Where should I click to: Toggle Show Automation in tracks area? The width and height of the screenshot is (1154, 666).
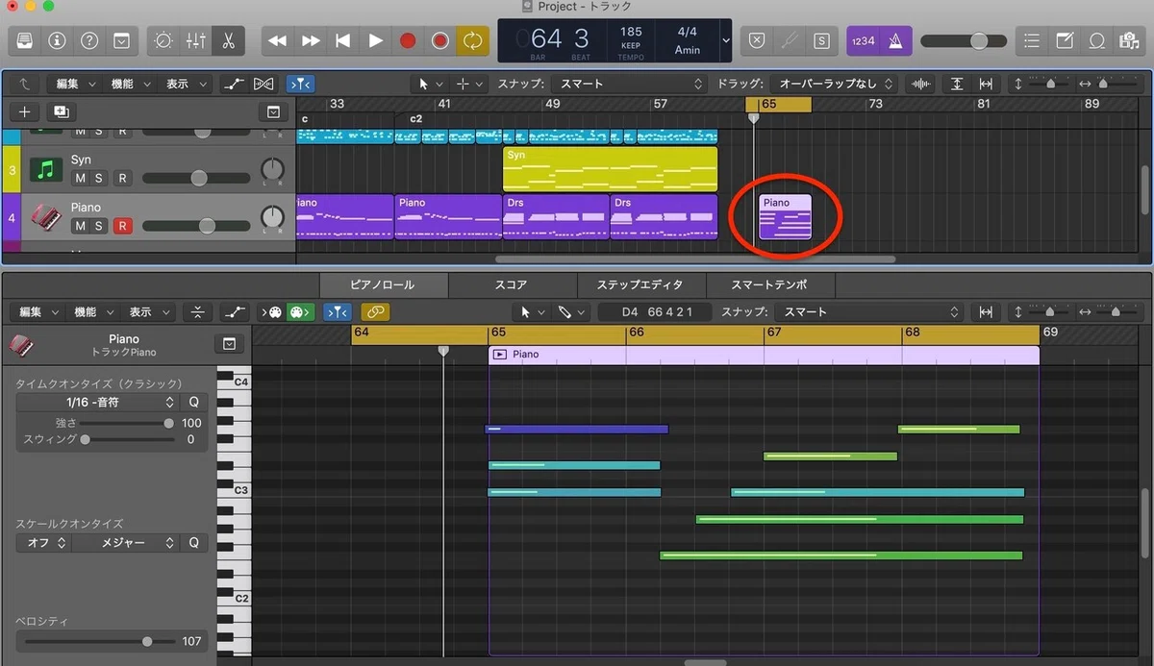(x=233, y=84)
